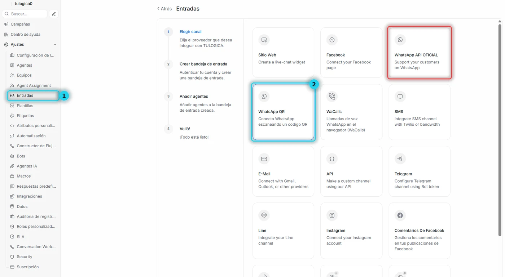Click the Line channel icon

(x=264, y=215)
